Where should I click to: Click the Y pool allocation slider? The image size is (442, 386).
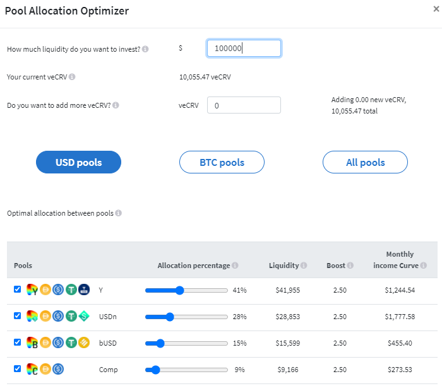[x=186, y=290]
